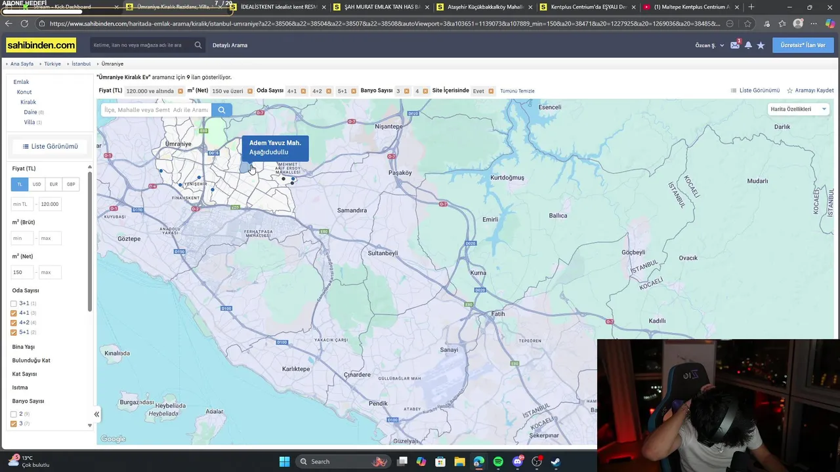Viewport: 840px width, 472px height.
Task: Open favorites star icon in site header
Action: pyautogui.click(x=761, y=45)
